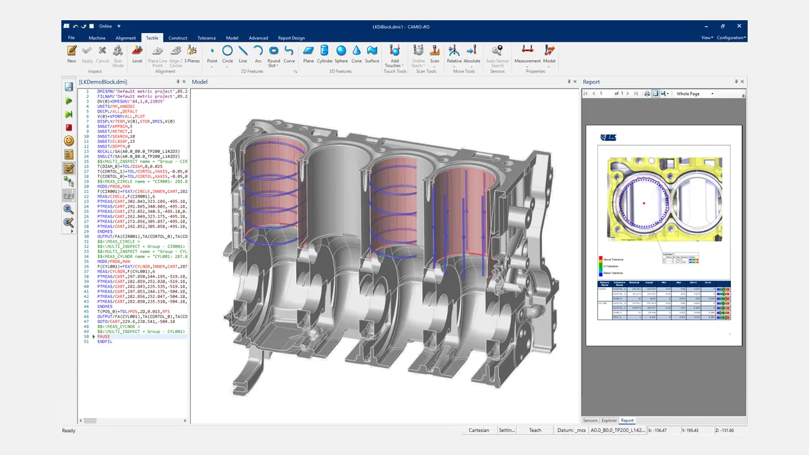Switch to the Construct ribbon tab
Screen dimensions: 809x455
[178, 38]
